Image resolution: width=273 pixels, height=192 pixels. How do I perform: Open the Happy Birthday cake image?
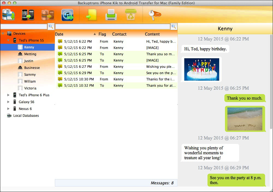click(x=202, y=69)
